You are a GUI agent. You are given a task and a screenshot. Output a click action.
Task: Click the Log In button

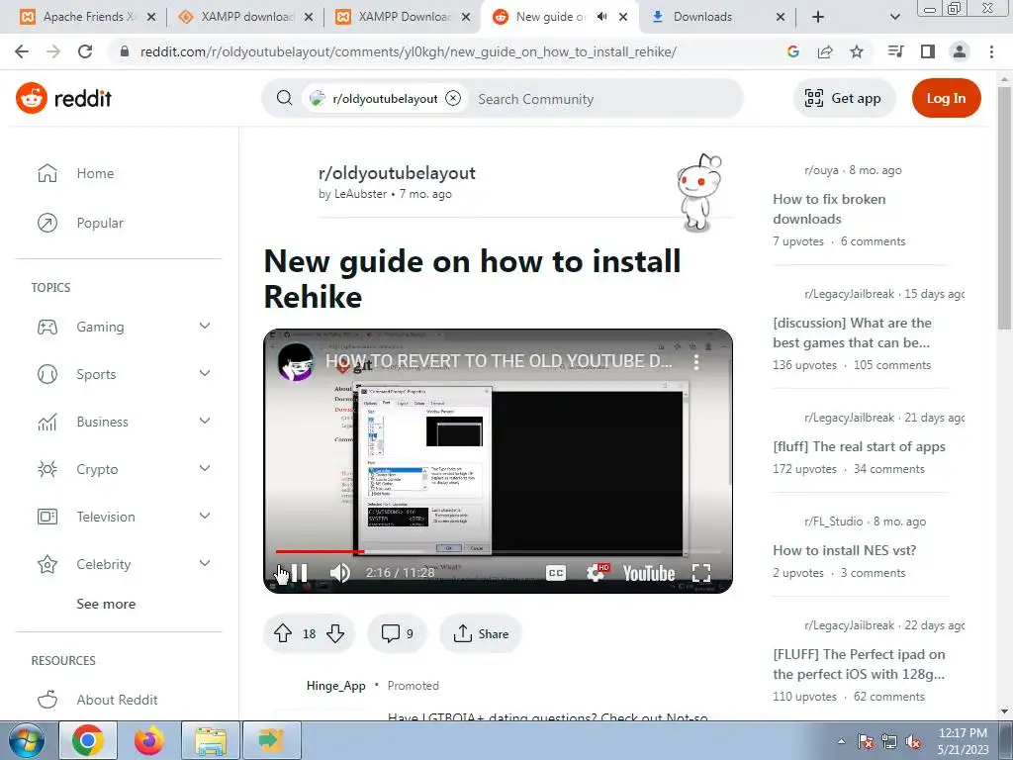[x=946, y=98]
